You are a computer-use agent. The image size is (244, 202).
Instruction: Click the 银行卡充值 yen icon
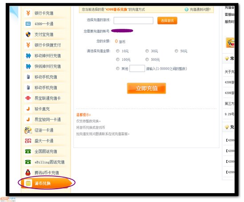click(x=28, y=13)
